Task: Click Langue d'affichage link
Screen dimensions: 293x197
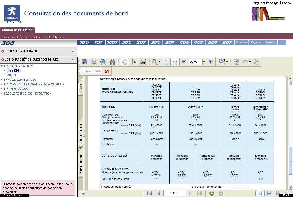Action: tap(265, 3)
